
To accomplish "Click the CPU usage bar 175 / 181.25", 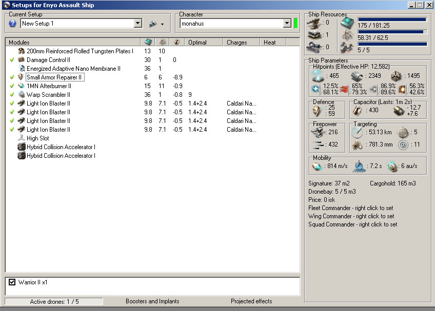I will (392, 19).
